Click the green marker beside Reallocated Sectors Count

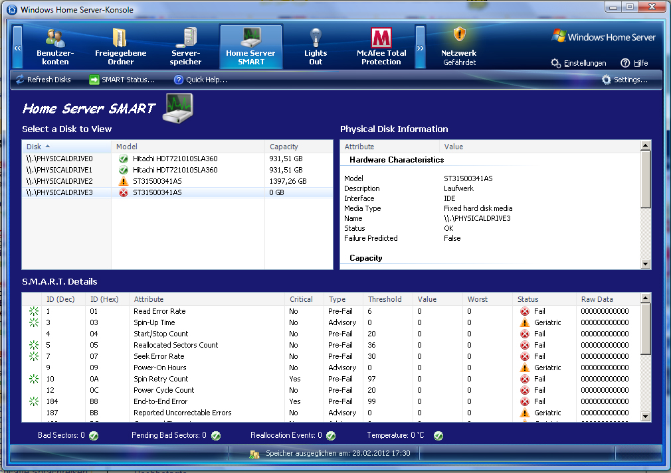tap(34, 345)
